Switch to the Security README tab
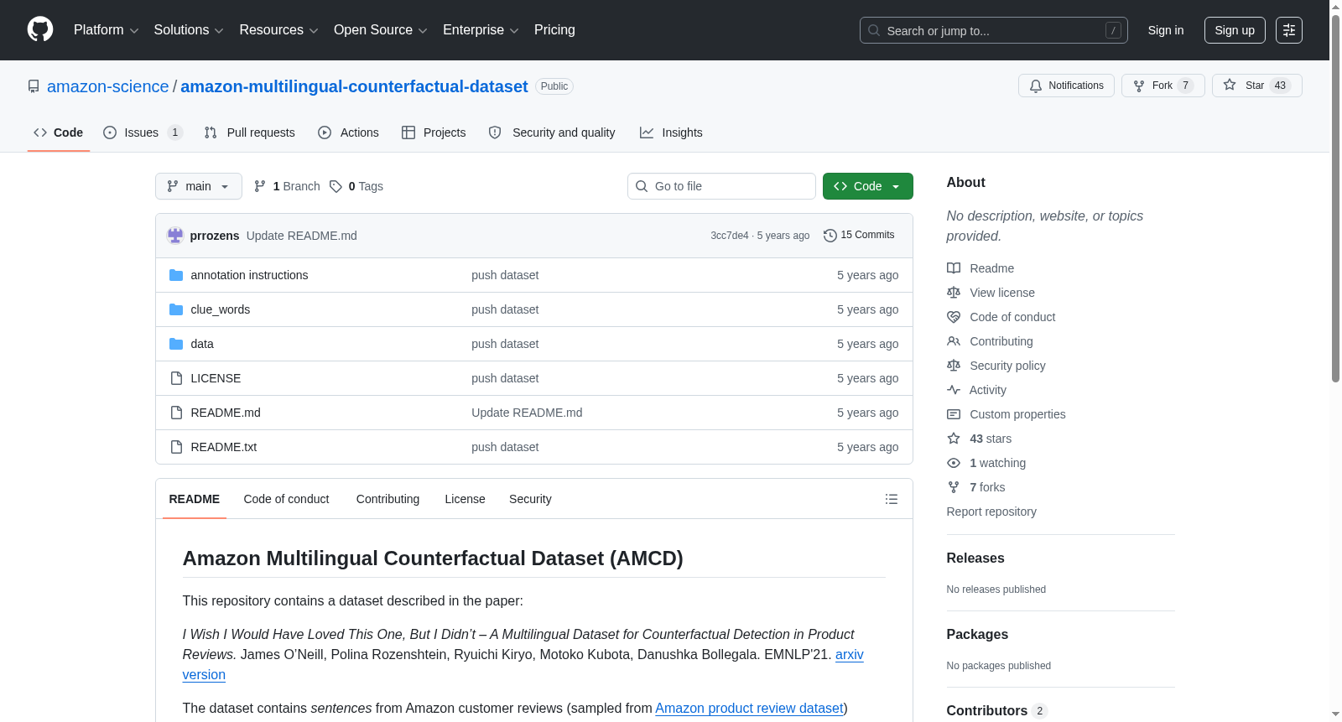Image resolution: width=1342 pixels, height=722 pixels. point(530,499)
